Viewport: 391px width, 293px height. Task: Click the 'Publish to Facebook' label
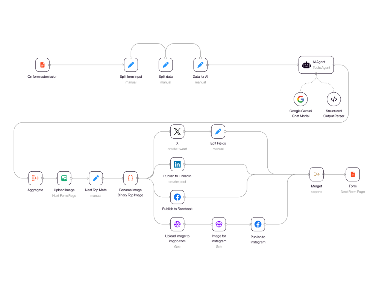pyautogui.click(x=177, y=209)
